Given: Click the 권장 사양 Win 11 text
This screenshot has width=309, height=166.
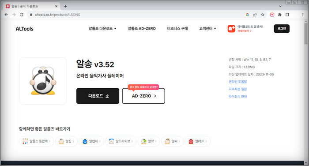Looking at the screenshot, I should coord(249,60).
